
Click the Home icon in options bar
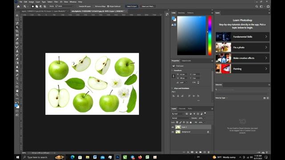[x=18, y=6]
